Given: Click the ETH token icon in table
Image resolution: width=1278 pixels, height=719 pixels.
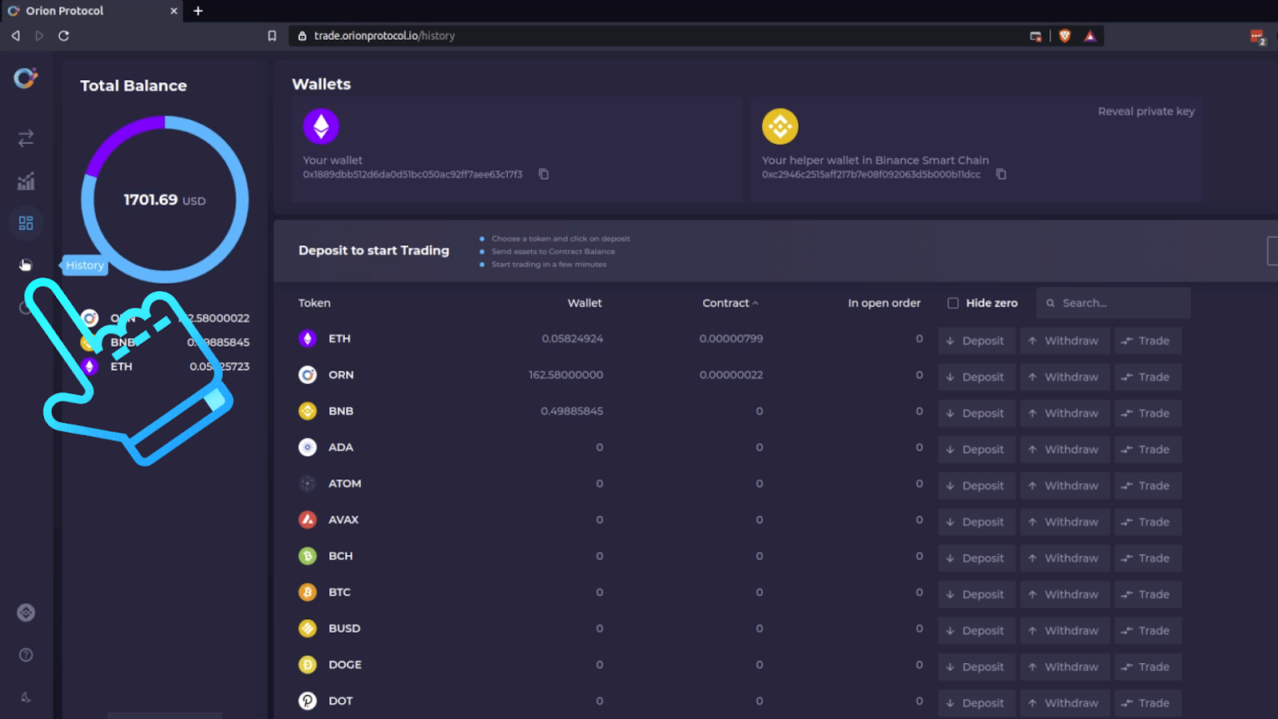Looking at the screenshot, I should (308, 339).
